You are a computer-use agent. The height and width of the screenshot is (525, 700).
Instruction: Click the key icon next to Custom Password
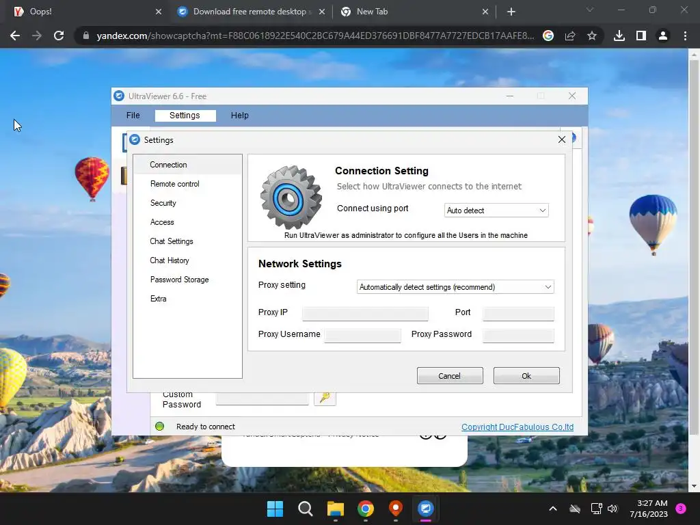[x=325, y=397]
